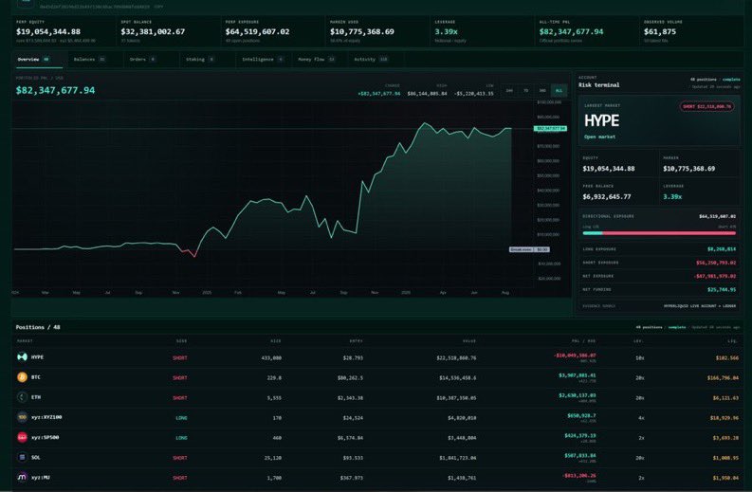The image size is (752, 492).
Task: Click the Short Exposure $56,250,793.02 value
Action: (x=716, y=263)
